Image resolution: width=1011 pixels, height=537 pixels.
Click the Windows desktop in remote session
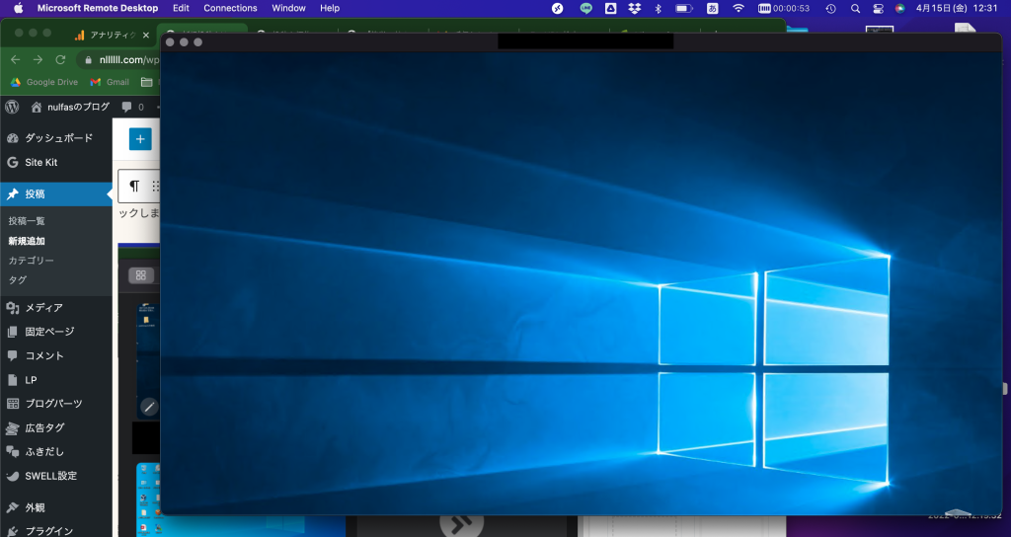581,283
